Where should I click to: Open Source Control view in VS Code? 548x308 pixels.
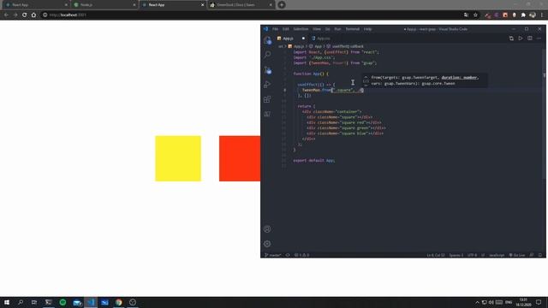coord(267,70)
